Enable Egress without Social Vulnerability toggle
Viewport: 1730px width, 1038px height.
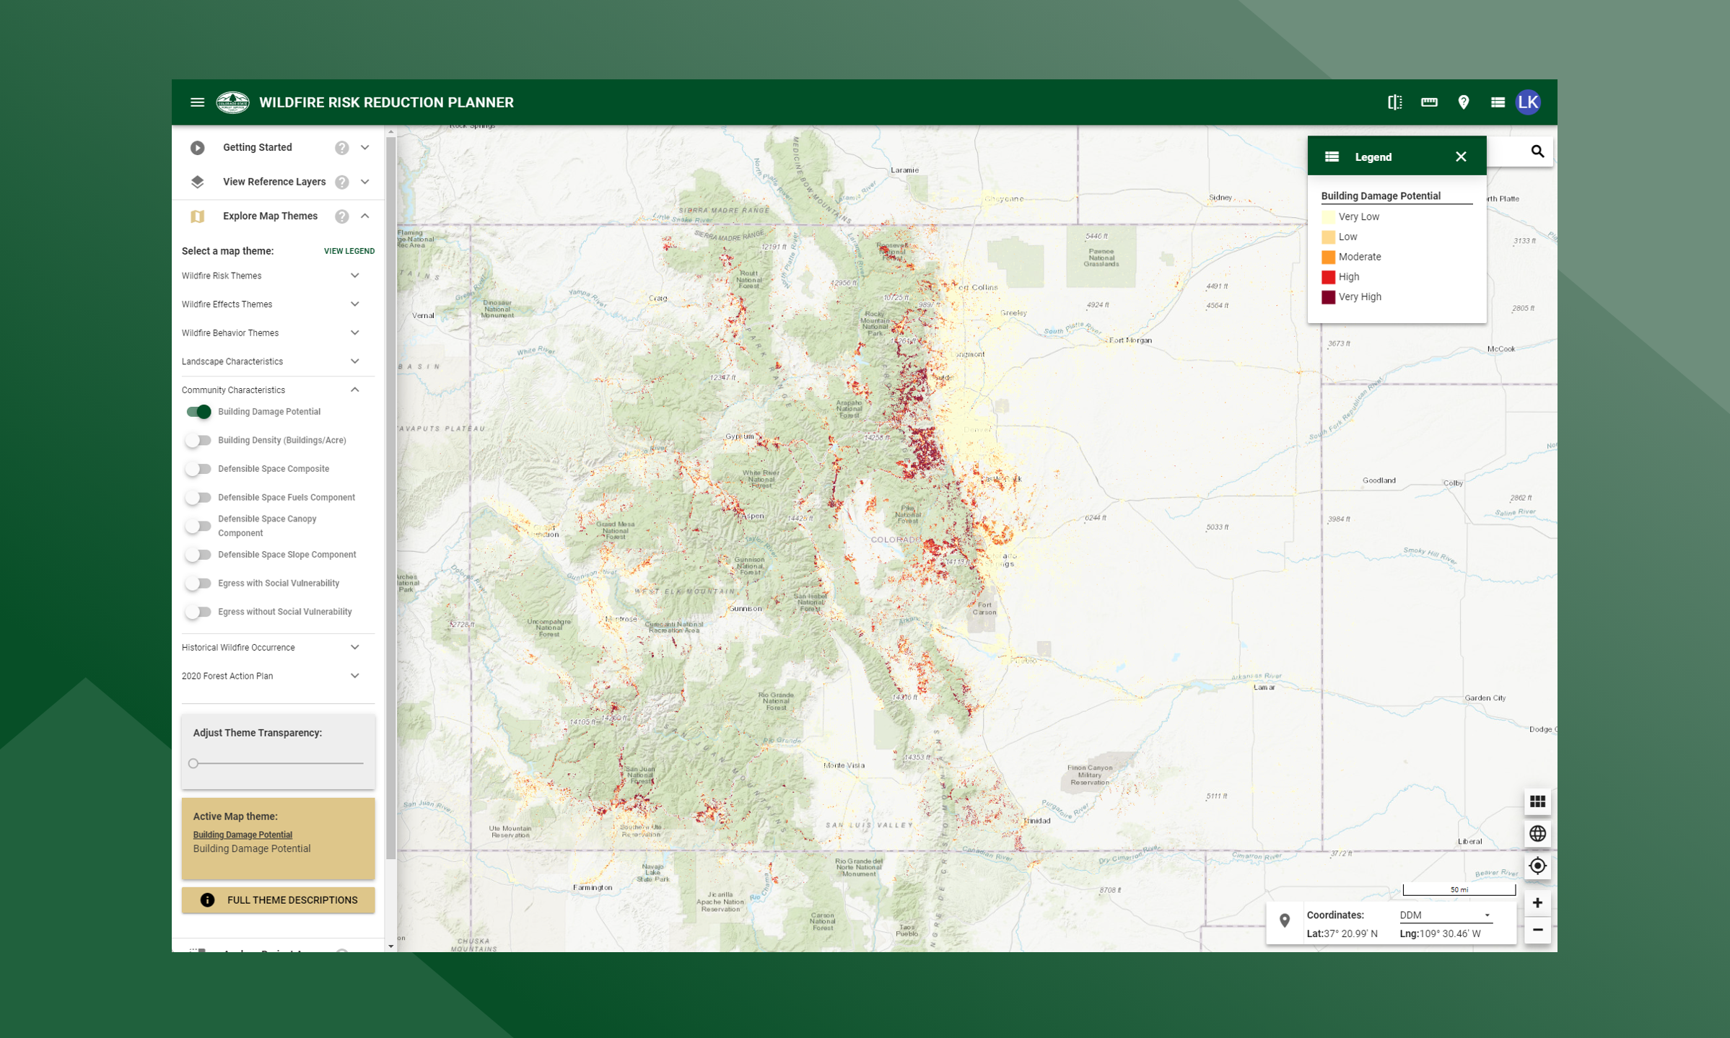197,612
